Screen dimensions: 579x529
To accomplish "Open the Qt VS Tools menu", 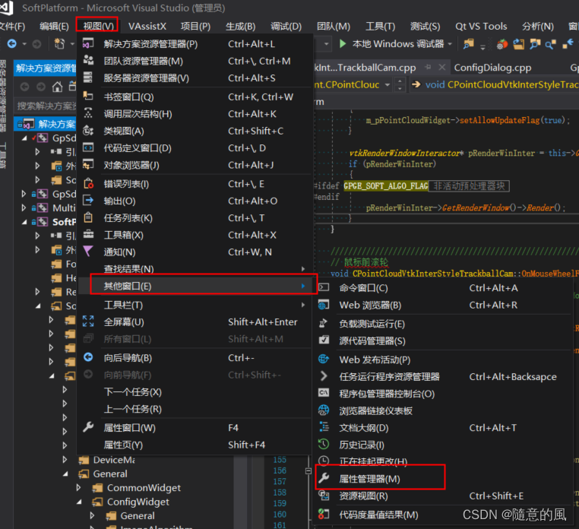I will (481, 27).
